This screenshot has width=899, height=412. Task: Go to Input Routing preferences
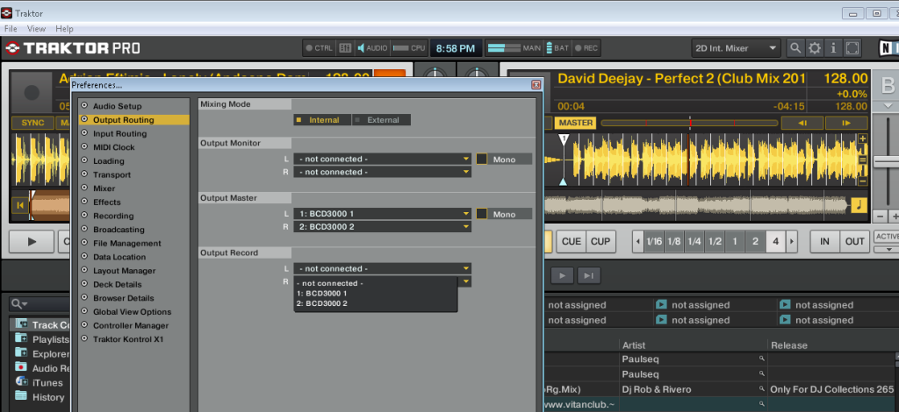119,133
